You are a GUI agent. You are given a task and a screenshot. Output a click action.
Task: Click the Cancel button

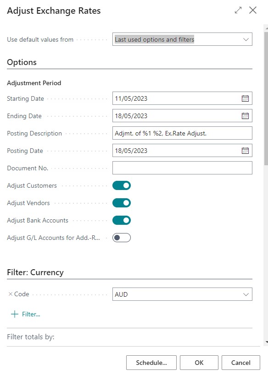241,363
